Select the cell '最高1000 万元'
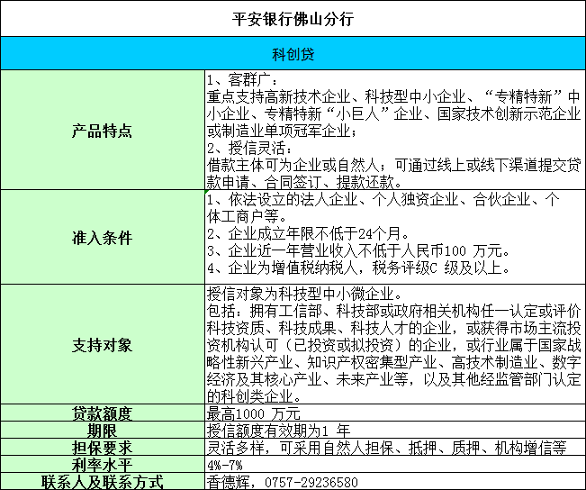This screenshot has width=586, height=490. [395, 413]
